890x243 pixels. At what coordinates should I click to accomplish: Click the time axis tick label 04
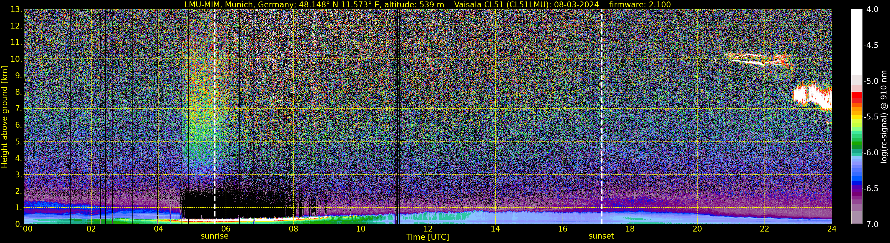pyautogui.click(x=158, y=229)
